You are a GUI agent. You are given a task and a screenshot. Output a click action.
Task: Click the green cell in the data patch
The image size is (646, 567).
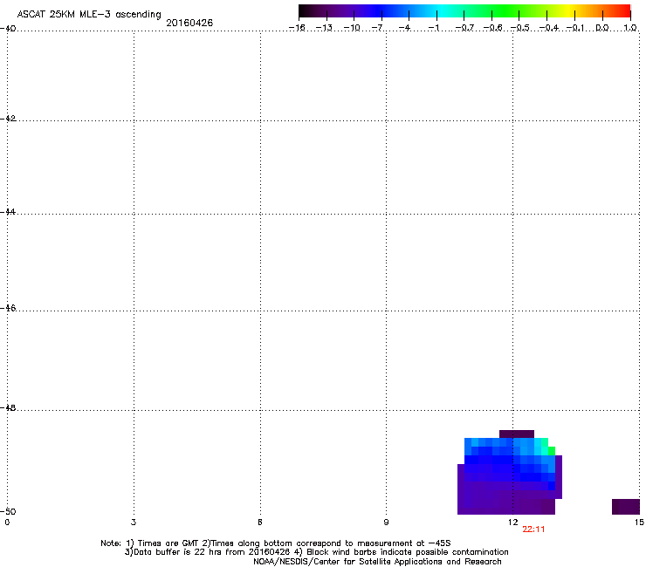click(552, 451)
